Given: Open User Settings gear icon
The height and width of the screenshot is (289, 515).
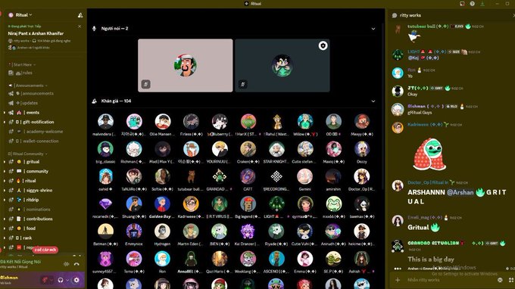Looking at the screenshot, I should (x=76, y=280).
